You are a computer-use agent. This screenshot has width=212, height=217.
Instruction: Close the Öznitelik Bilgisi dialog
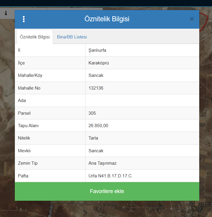(192, 19)
